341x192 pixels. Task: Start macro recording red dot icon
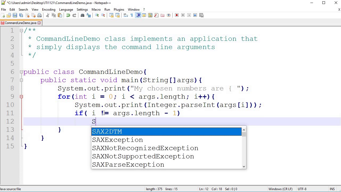coord(177,15)
